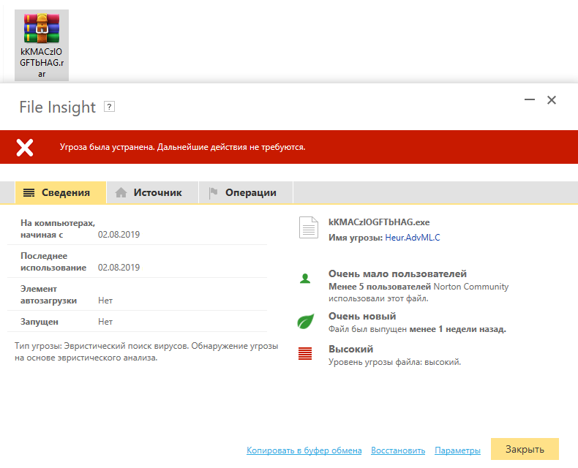Click the document file icon beside kKMACzIOGFTbHAG.exe

pos(309,227)
